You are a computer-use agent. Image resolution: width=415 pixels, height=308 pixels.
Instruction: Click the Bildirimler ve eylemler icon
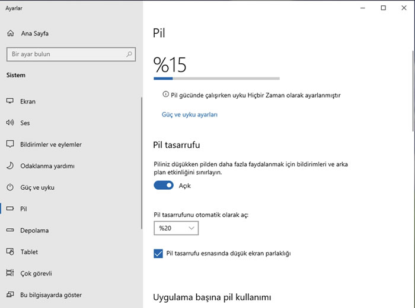(9, 144)
